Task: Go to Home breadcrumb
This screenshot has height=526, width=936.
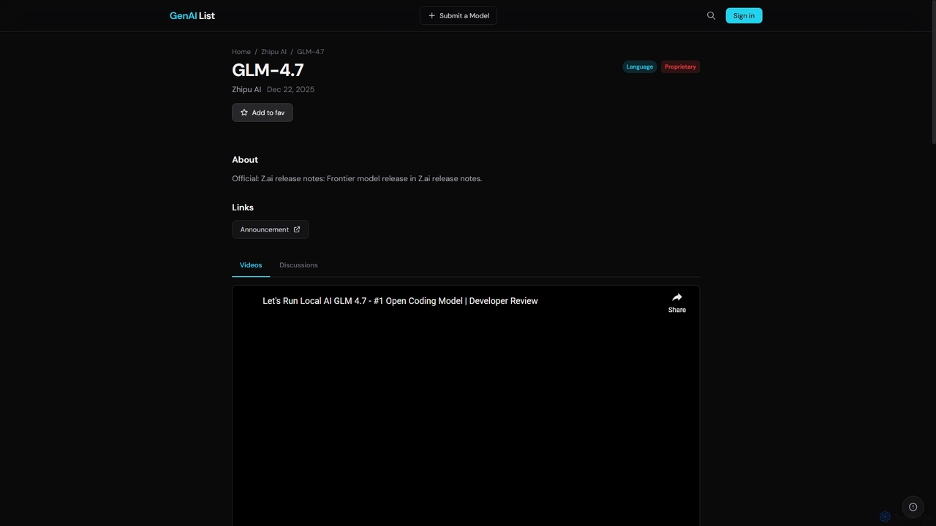Action: pyautogui.click(x=241, y=52)
